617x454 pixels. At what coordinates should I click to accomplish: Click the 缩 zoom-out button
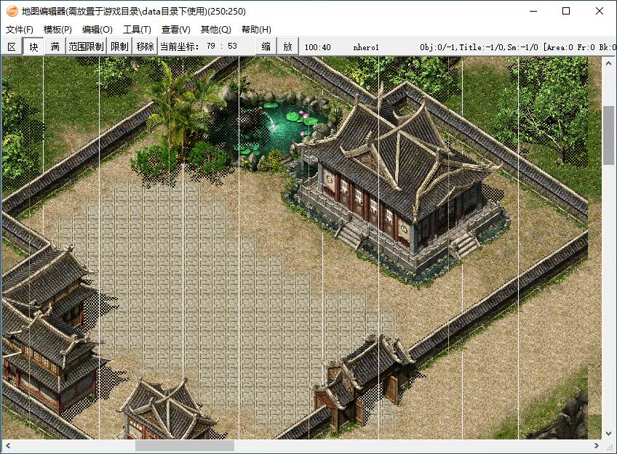point(266,46)
